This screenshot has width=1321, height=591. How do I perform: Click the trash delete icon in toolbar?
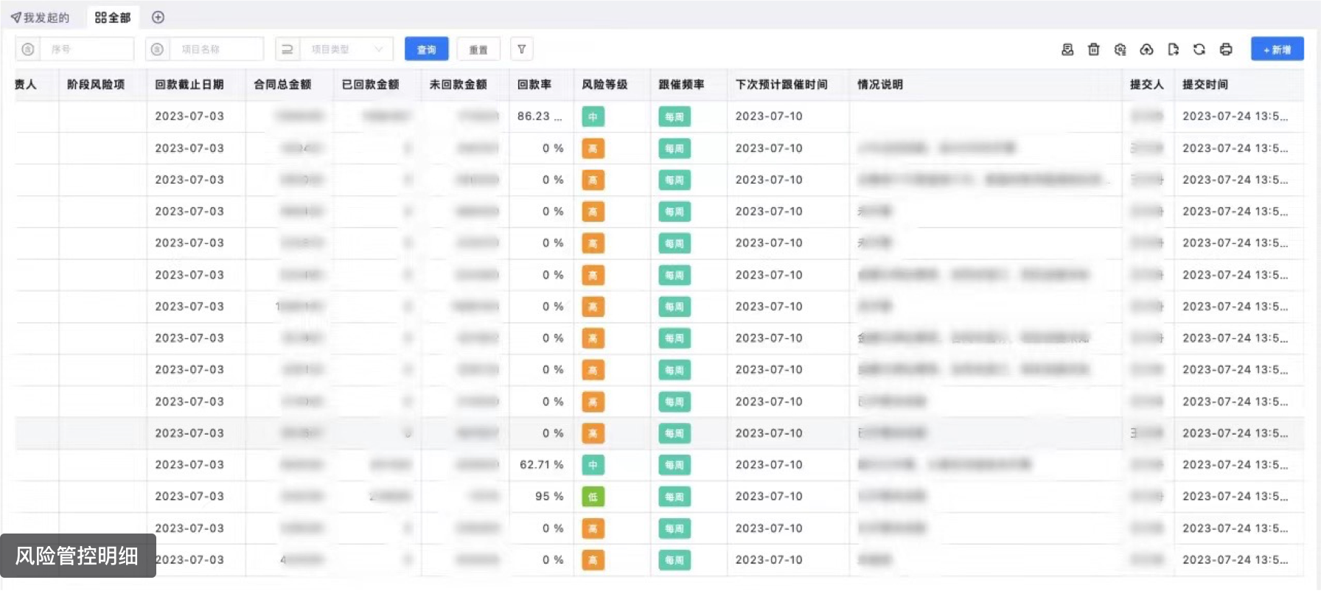pos(1093,49)
